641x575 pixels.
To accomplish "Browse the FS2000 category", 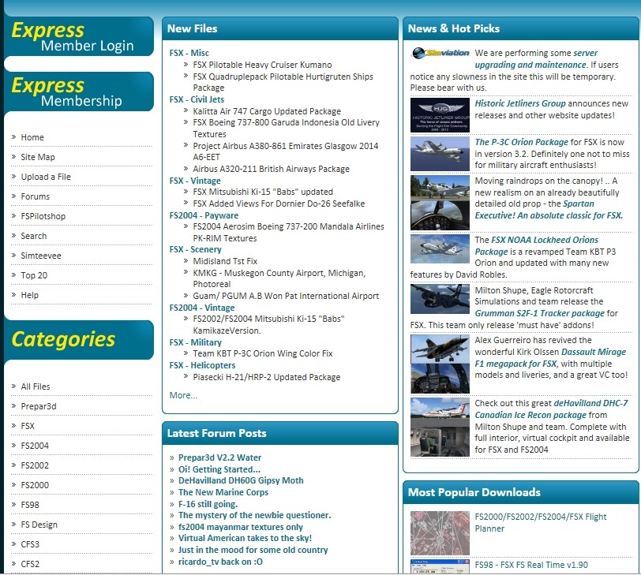I will pos(35,485).
